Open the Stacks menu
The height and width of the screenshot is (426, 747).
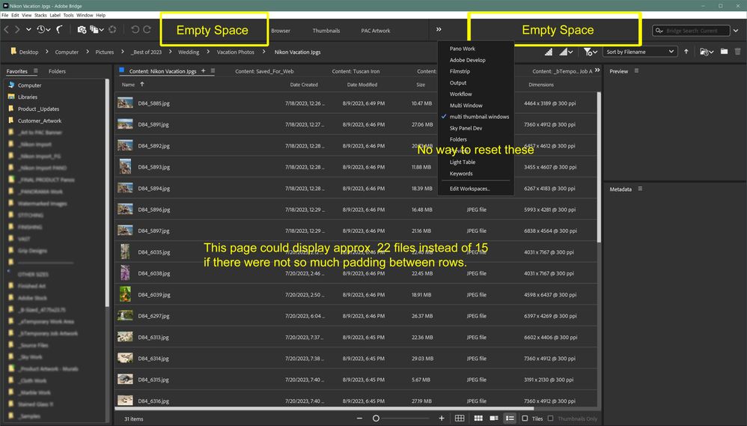tap(40, 15)
